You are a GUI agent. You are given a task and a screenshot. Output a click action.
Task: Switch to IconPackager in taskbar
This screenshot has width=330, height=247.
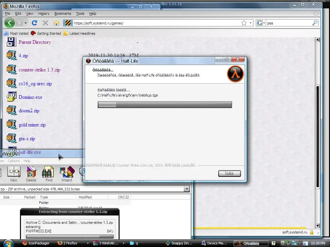pos(36,243)
